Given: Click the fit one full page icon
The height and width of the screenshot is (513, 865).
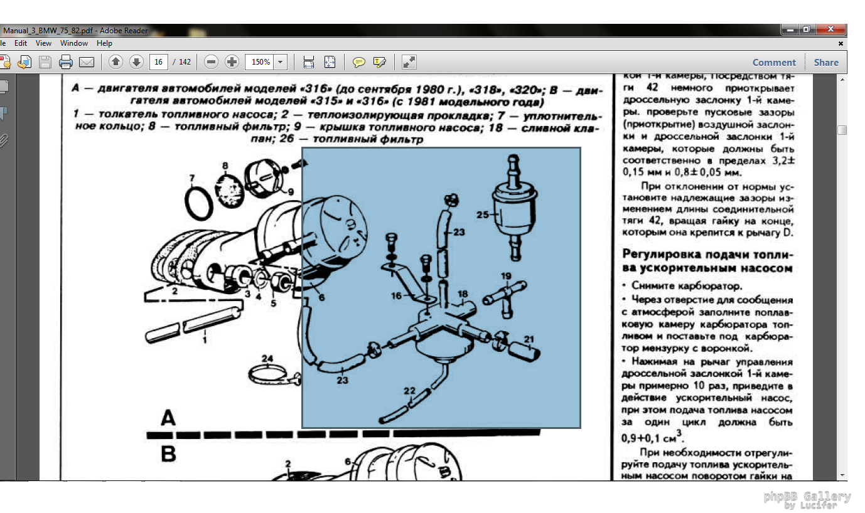Looking at the screenshot, I should click(330, 62).
